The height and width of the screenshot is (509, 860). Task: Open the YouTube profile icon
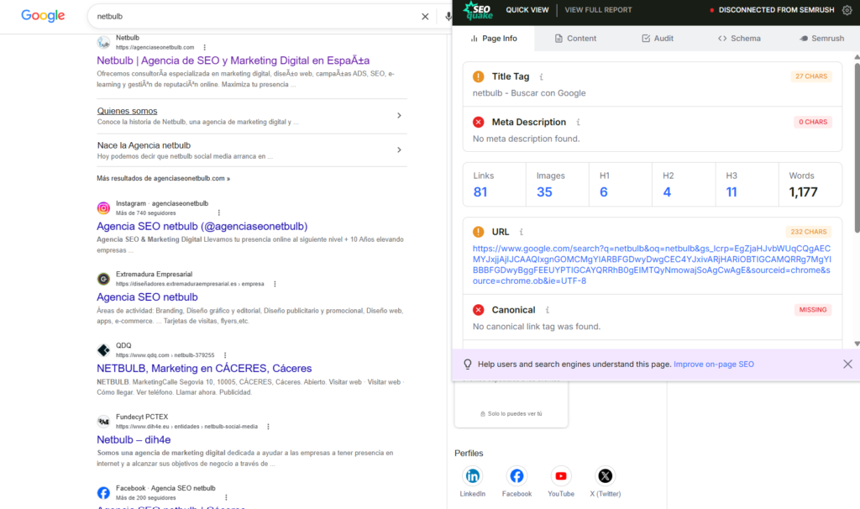[560, 476]
